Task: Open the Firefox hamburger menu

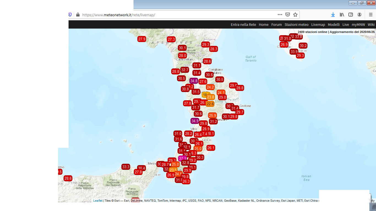Action: 371,15
